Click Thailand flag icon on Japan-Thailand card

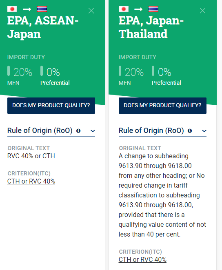(153, 9)
